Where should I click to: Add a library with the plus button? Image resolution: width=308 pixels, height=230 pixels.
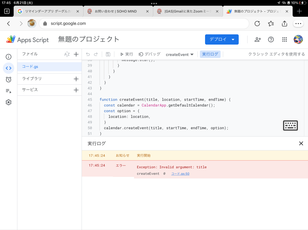pos(76,79)
